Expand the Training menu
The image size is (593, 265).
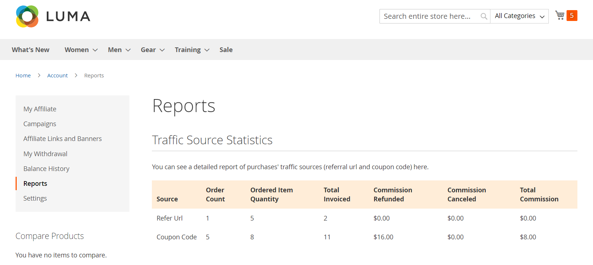tap(192, 50)
